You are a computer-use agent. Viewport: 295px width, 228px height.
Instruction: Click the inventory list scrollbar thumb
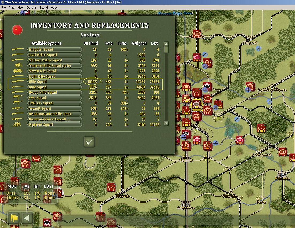point(166,49)
